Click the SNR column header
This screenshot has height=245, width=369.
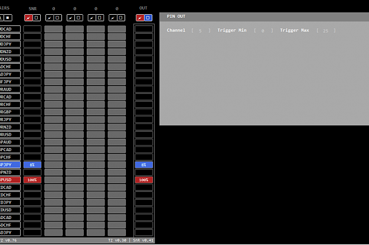(32, 9)
